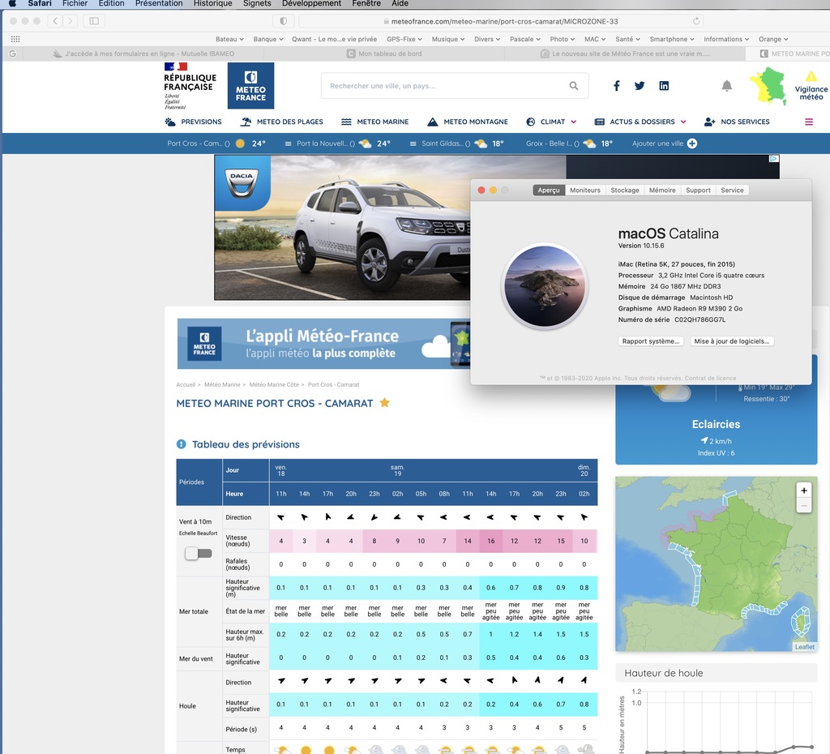Open the METEO MONTAGNE link
The height and width of the screenshot is (754, 830).
(x=468, y=122)
